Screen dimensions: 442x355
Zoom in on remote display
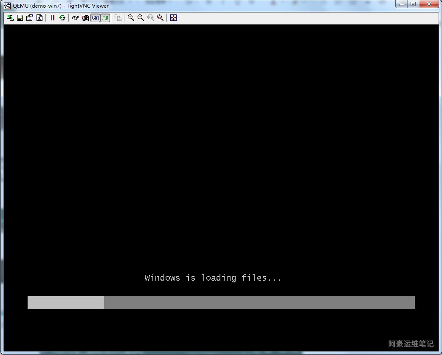pos(131,18)
